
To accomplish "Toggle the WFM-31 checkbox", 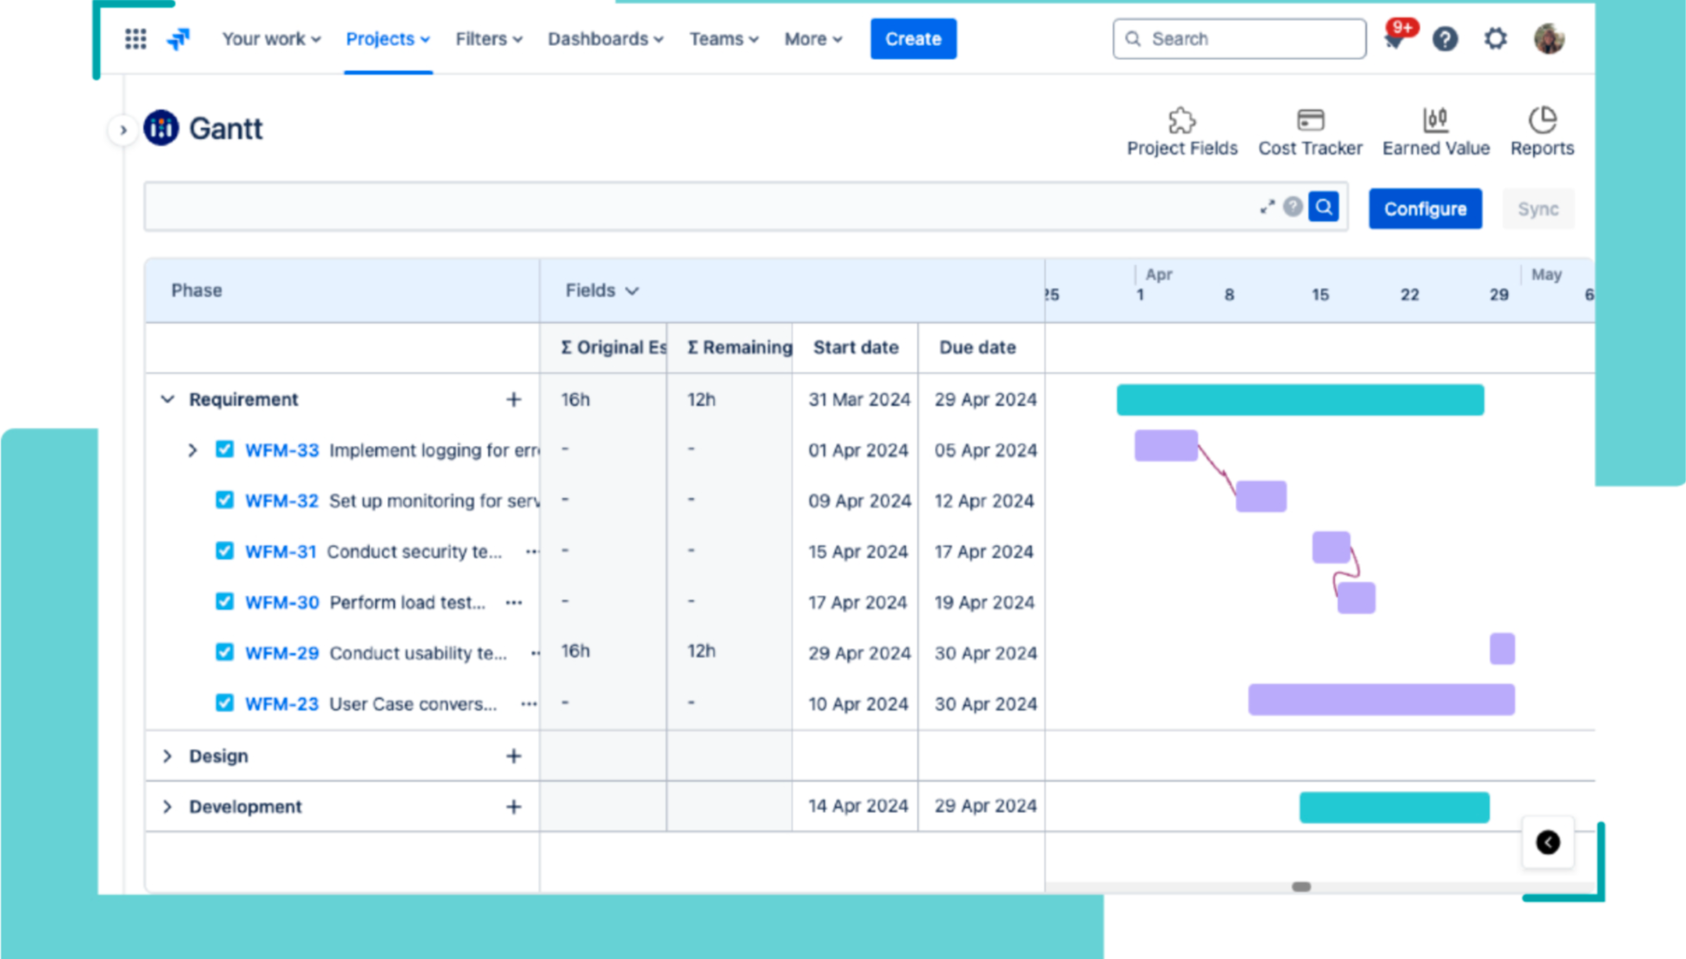I will click(x=224, y=552).
